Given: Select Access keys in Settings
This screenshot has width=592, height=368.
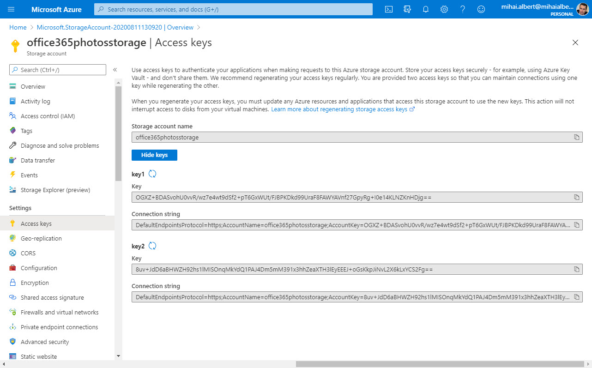Looking at the screenshot, I should [57, 223].
